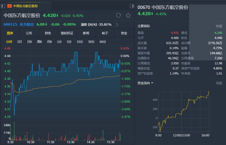Click the 市净率 value 1.01
The height and width of the screenshot is (145, 226).
coord(219,74)
